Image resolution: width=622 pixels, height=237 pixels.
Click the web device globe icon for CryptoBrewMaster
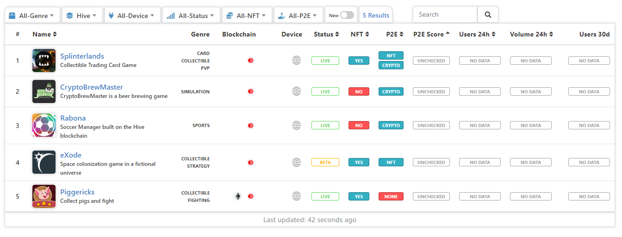pos(297,91)
